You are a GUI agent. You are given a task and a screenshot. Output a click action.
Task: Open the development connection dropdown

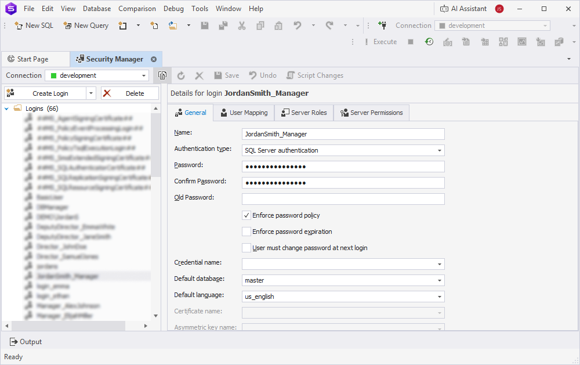tap(144, 75)
